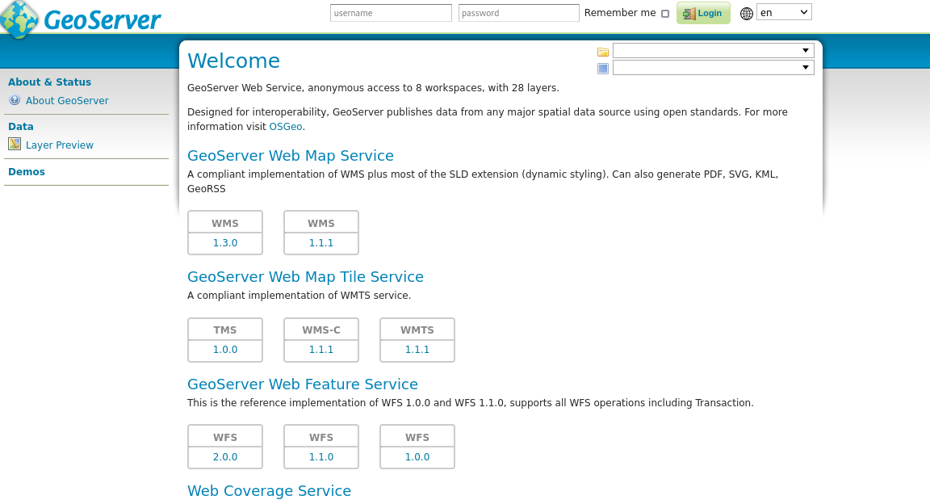Viewport: 930px width, 504px height.
Task: Click the Layer Preview map icon
Action: tap(15, 144)
